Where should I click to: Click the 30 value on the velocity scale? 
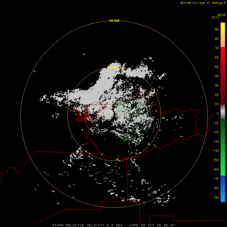pyautogui.click(x=217, y=86)
